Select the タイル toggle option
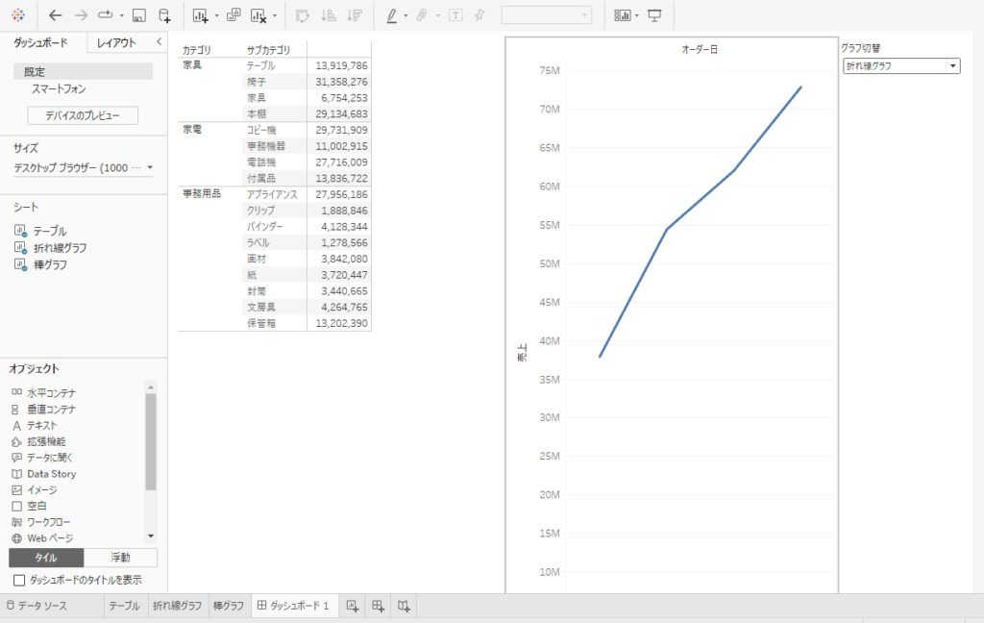984x623 pixels. [x=46, y=558]
